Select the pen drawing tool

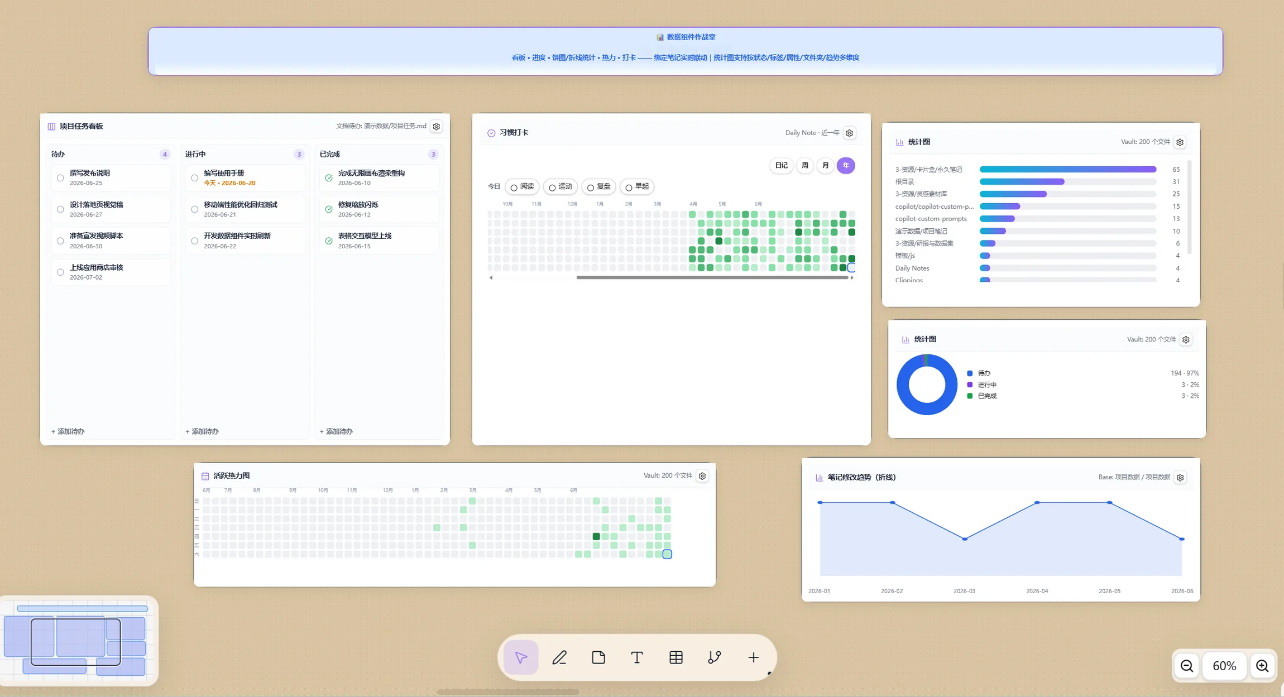[x=559, y=657]
